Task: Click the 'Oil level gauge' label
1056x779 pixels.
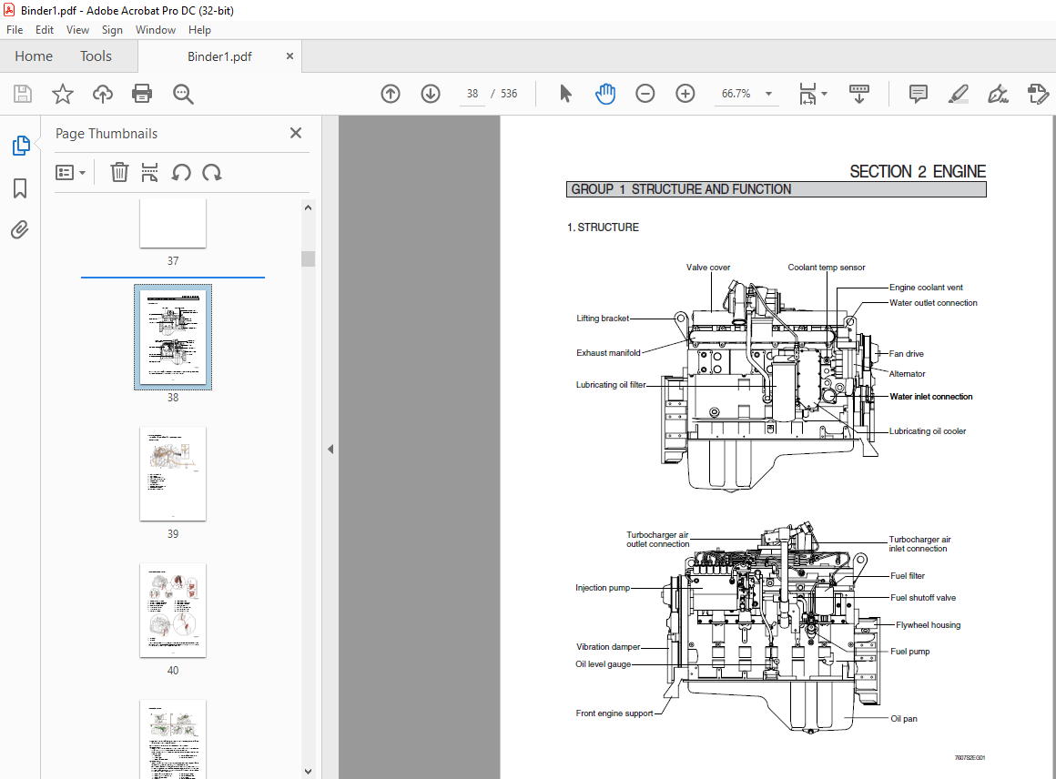Action: pos(603,663)
